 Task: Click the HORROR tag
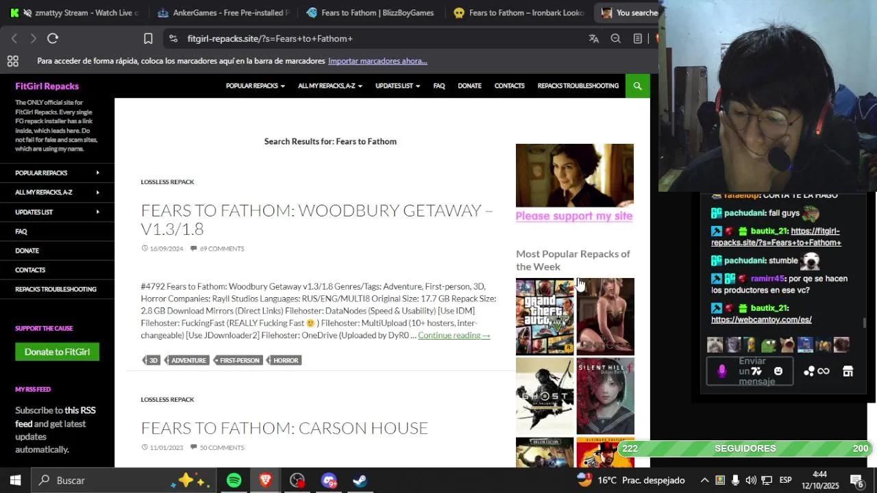tap(285, 360)
